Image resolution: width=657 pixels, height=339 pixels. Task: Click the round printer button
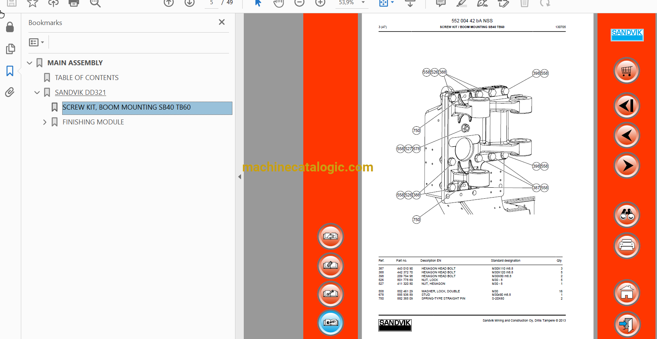pyautogui.click(x=627, y=245)
